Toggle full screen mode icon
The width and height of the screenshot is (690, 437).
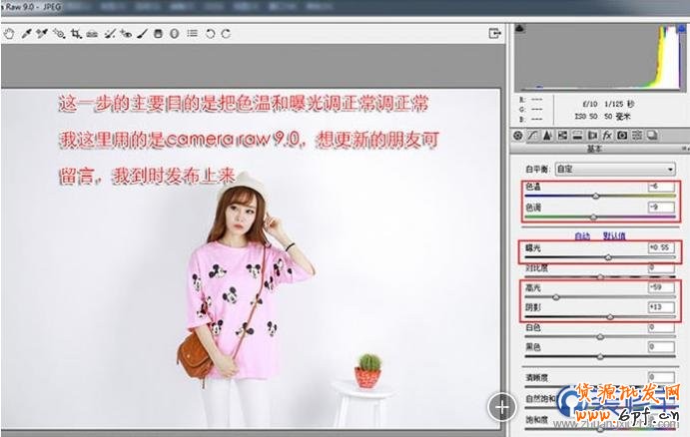[493, 33]
